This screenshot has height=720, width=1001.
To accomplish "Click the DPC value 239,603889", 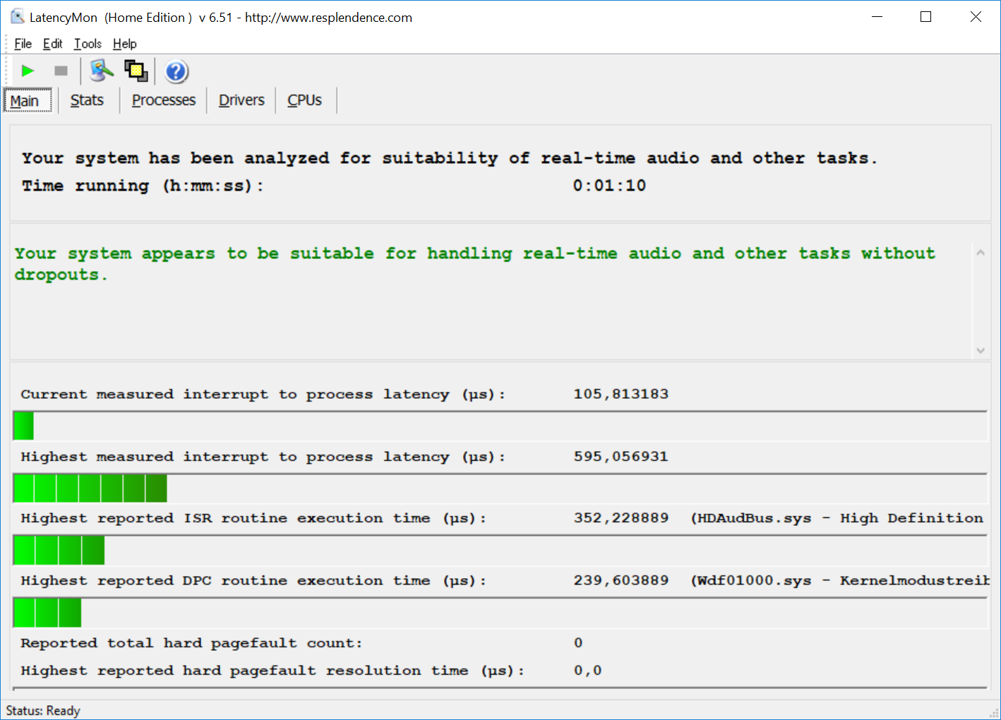I will (x=621, y=580).
